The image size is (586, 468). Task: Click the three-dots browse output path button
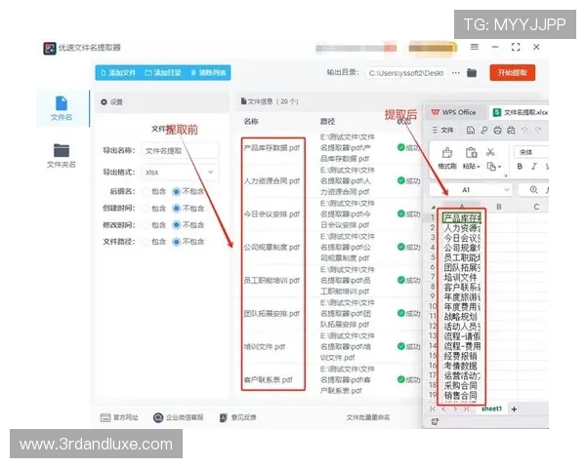tap(455, 73)
